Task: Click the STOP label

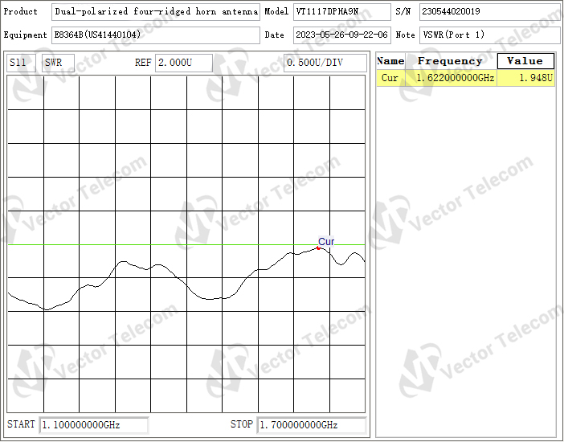Action: [x=242, y=425]
